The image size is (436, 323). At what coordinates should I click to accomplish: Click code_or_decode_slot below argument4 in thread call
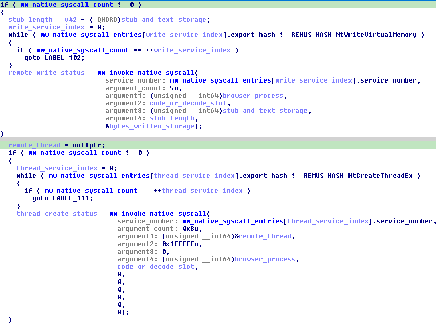pos(156,267)
